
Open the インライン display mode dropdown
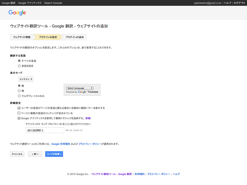tap(26, 79)
